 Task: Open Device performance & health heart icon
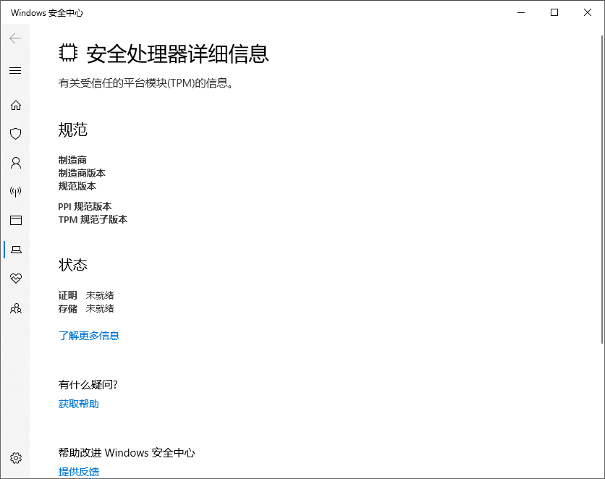pos(16,278)
